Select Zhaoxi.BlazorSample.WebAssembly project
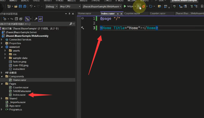The image size is (204, 118). [27, 36]
